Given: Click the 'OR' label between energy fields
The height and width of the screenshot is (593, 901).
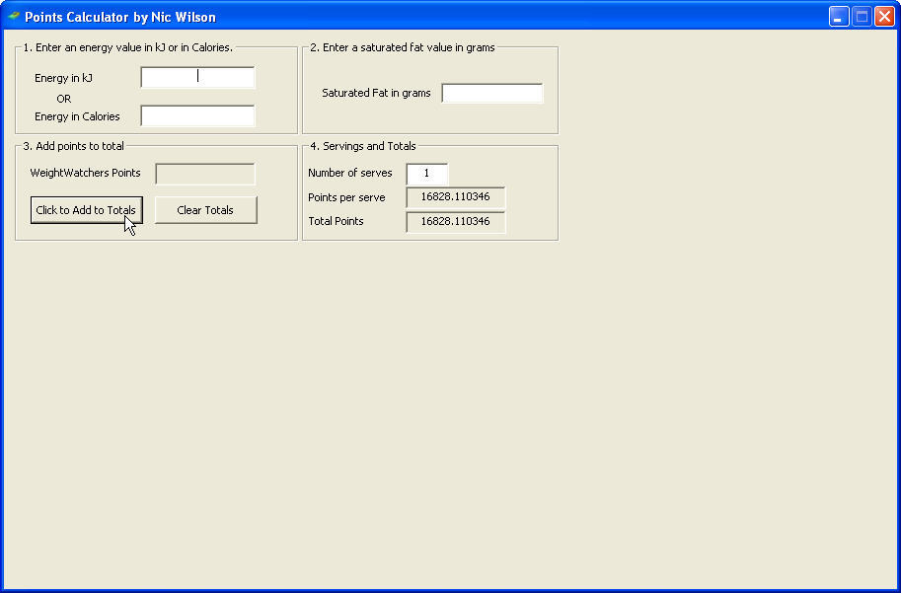Looking at the screenshot, I should tap(63, 99).
